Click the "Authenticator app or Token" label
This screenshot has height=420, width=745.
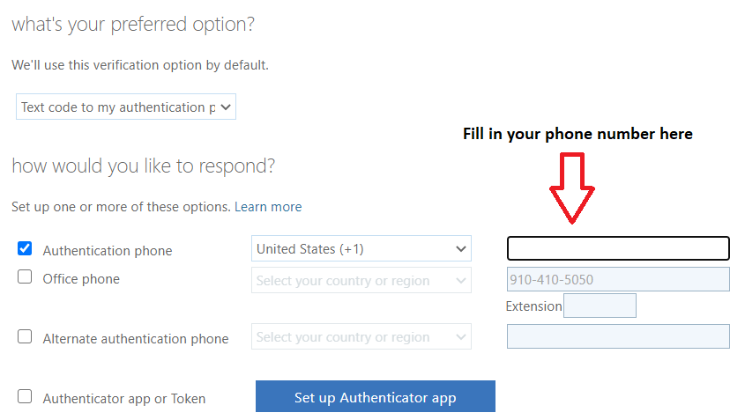coord(124,399)
